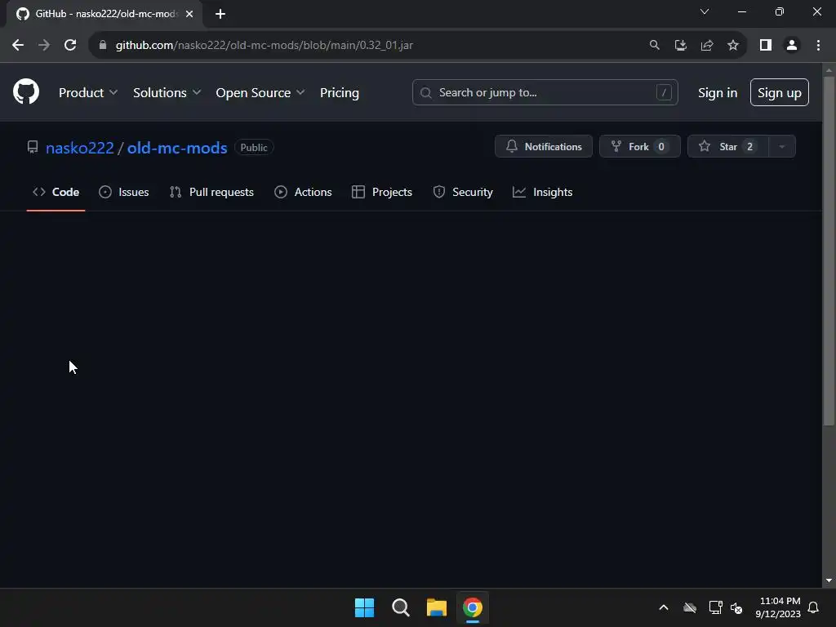Click the Chrome taskbar icon

pyautogui.click(x=473, y=607)
